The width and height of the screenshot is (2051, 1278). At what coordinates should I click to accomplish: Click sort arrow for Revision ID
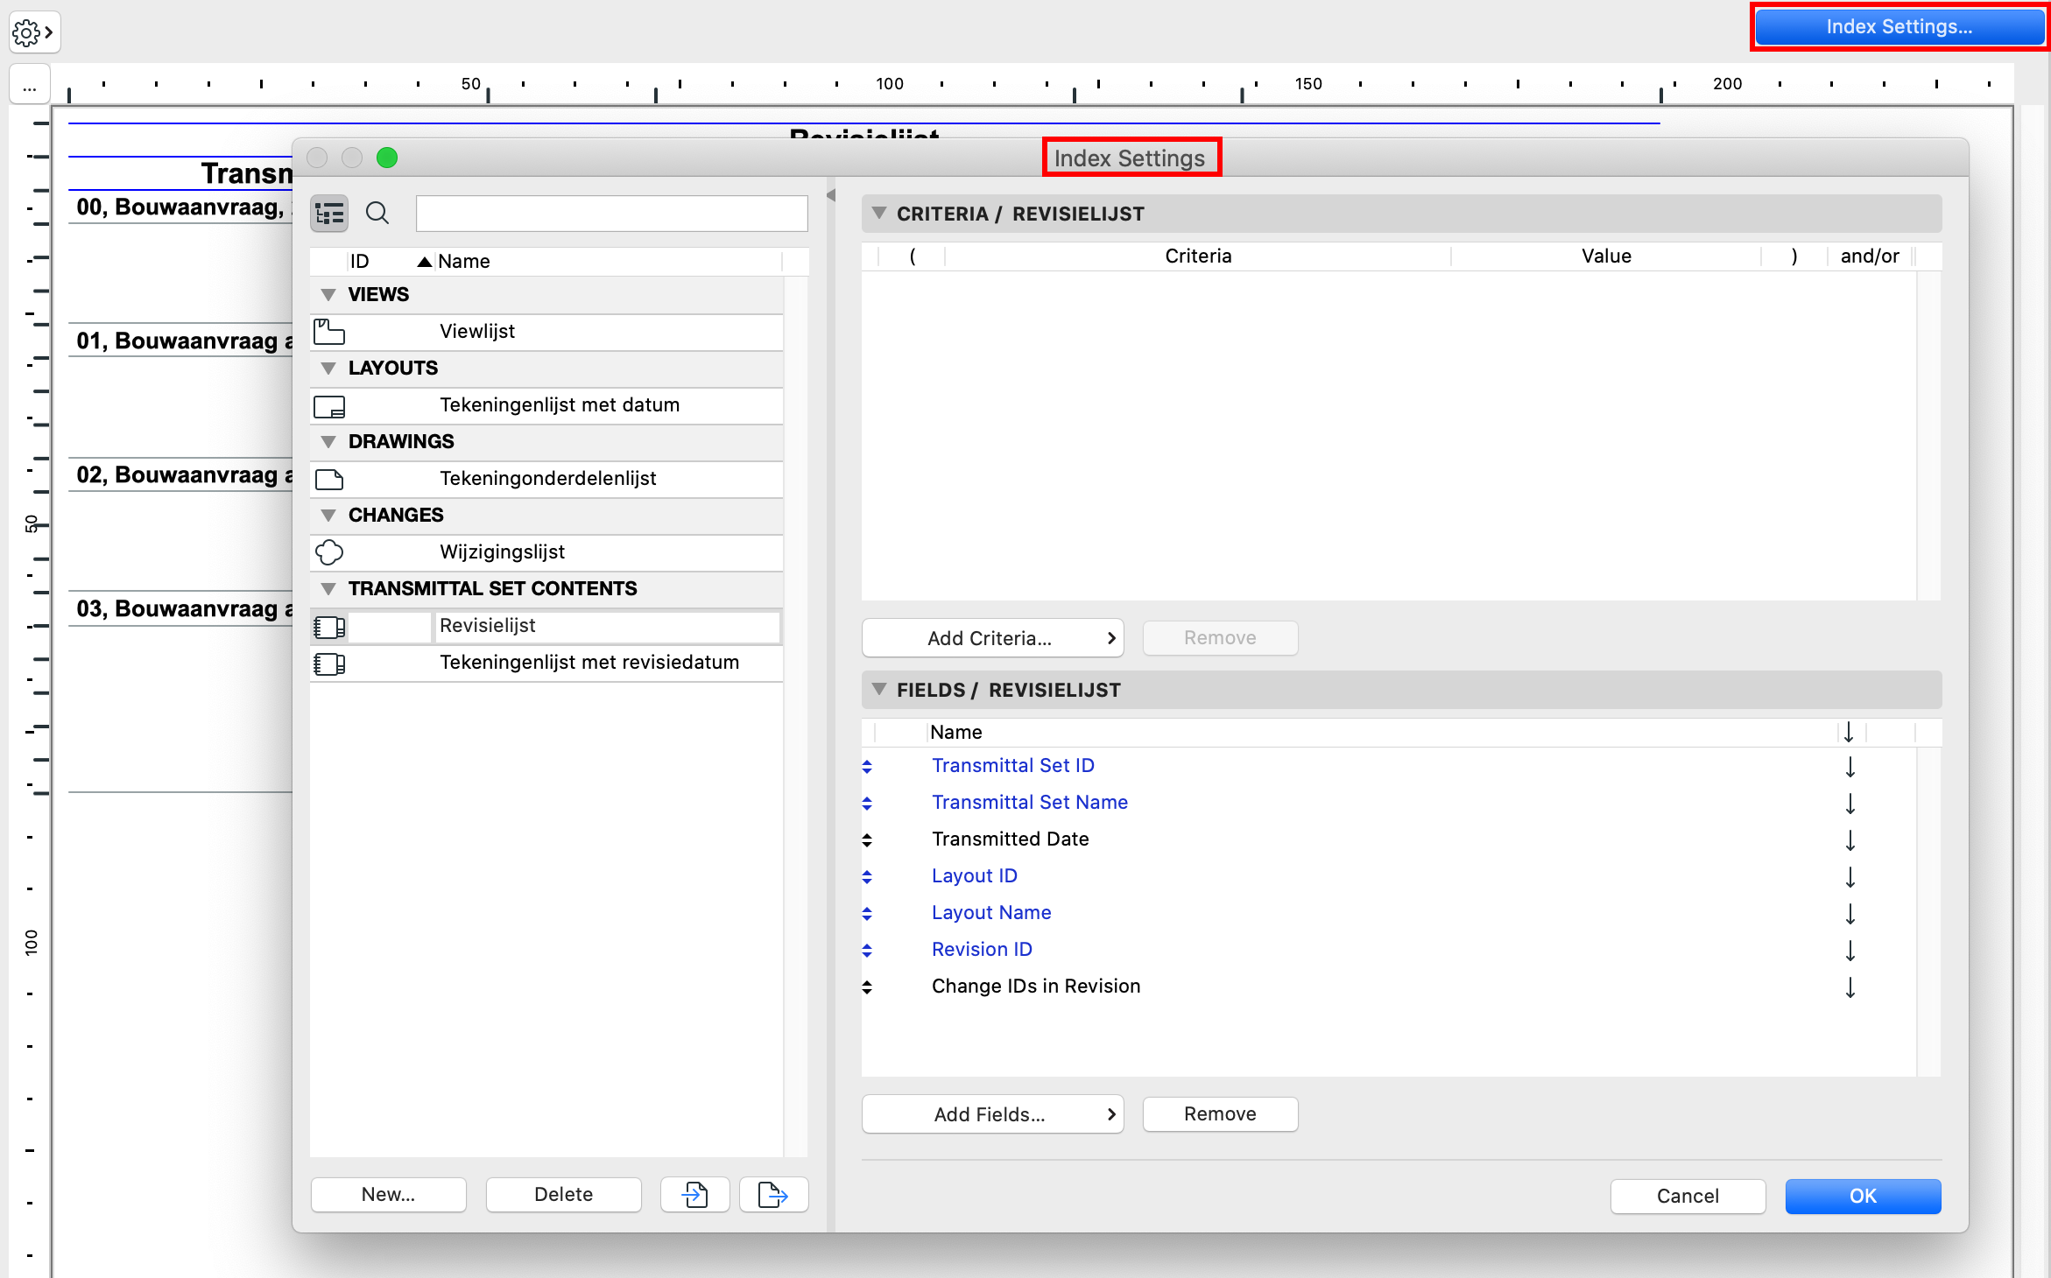click(1850, 951)
